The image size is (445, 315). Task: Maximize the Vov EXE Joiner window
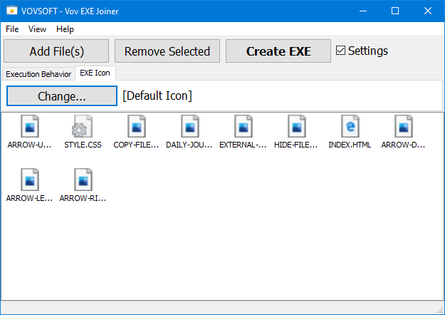pos(395,11)
